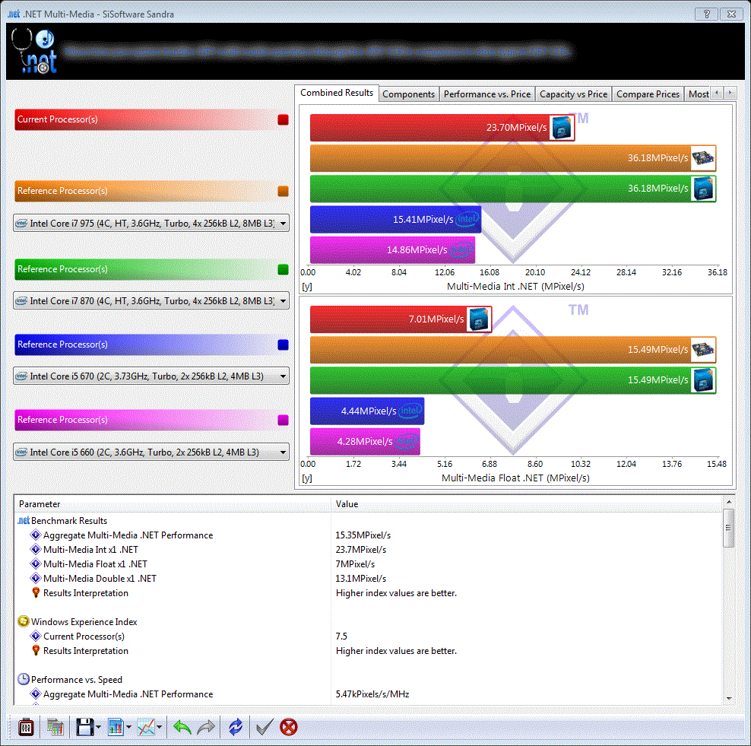751x746 pixels.
Task: Click the [y] axis label of Multi-Media Int chart
Action: pyautogui.click(x=307, y=287)
